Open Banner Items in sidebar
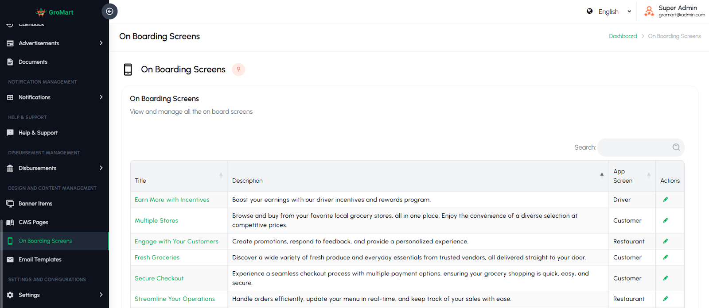 click(35, 204)
